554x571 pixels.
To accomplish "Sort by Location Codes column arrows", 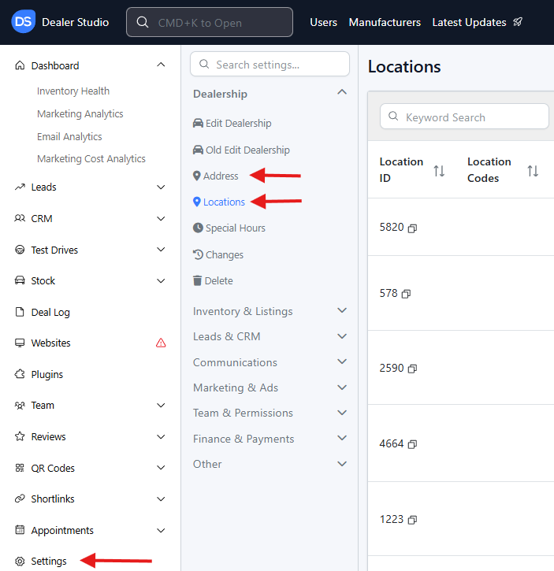I will click(533, 170).
